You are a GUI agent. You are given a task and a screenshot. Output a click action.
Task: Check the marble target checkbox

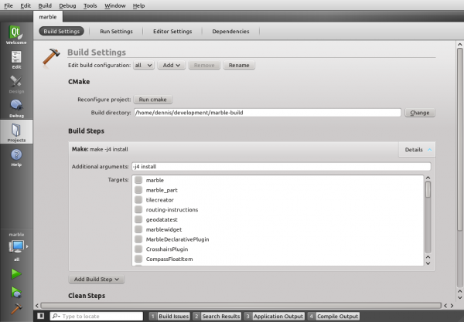click(138, 180)
